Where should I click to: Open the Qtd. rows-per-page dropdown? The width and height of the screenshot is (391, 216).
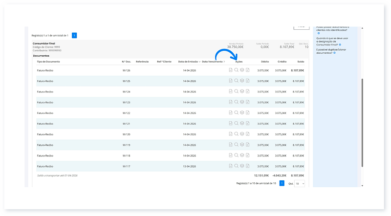click(300, 183)
